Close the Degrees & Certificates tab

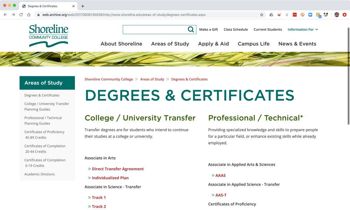coord(73,6)
